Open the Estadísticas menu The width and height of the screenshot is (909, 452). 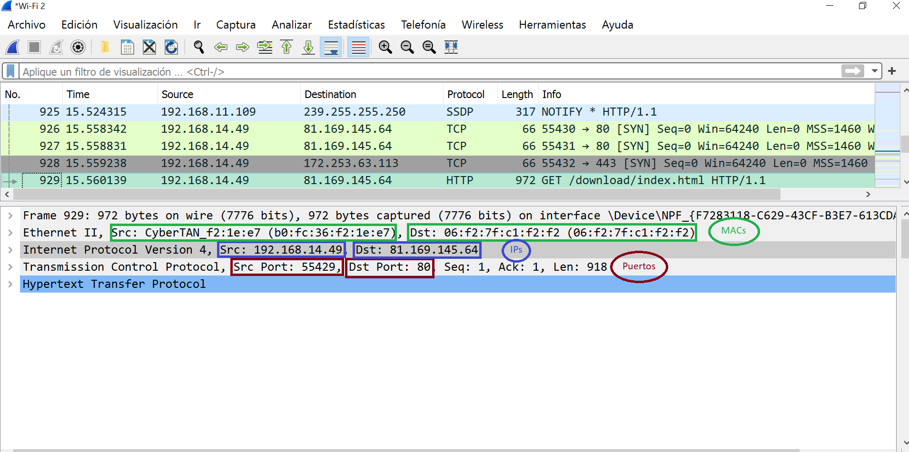356,25
